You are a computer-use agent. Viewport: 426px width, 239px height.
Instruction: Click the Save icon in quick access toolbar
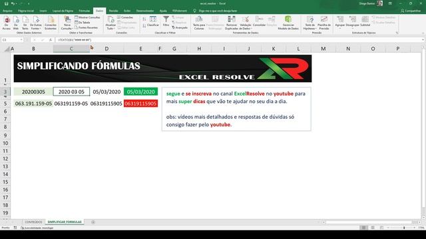pos(6,3)
